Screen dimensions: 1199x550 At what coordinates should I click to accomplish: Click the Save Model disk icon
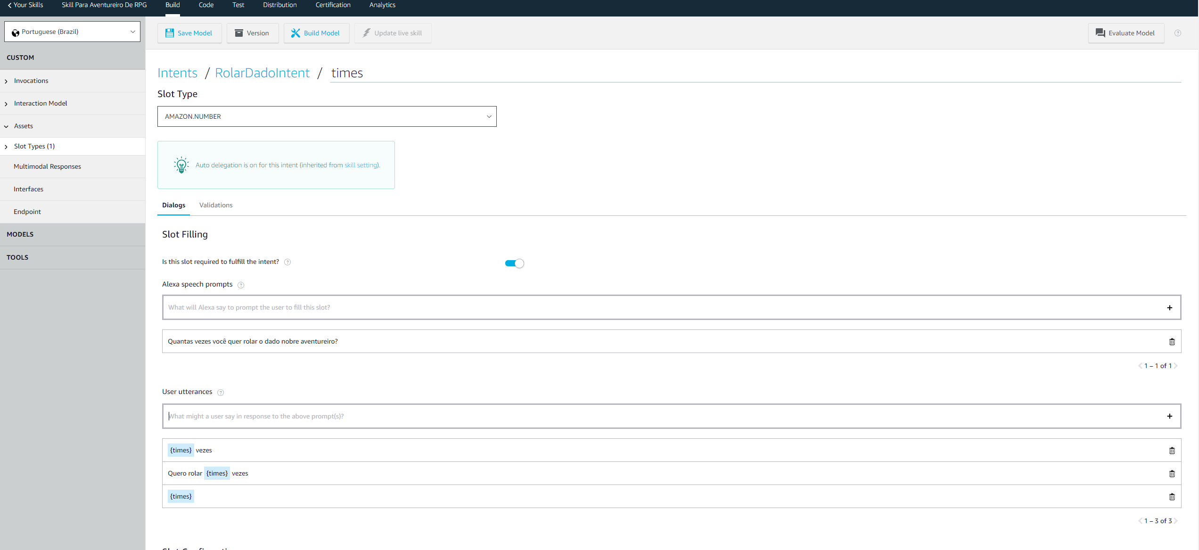tap(170, 33)
